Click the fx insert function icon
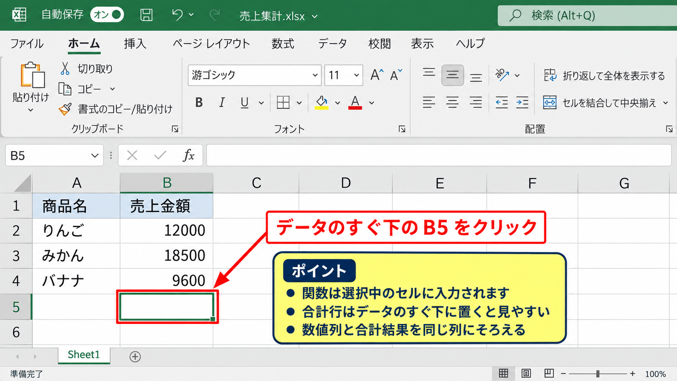Viewport: 677px width, 381px height. [x=188, y=155]
